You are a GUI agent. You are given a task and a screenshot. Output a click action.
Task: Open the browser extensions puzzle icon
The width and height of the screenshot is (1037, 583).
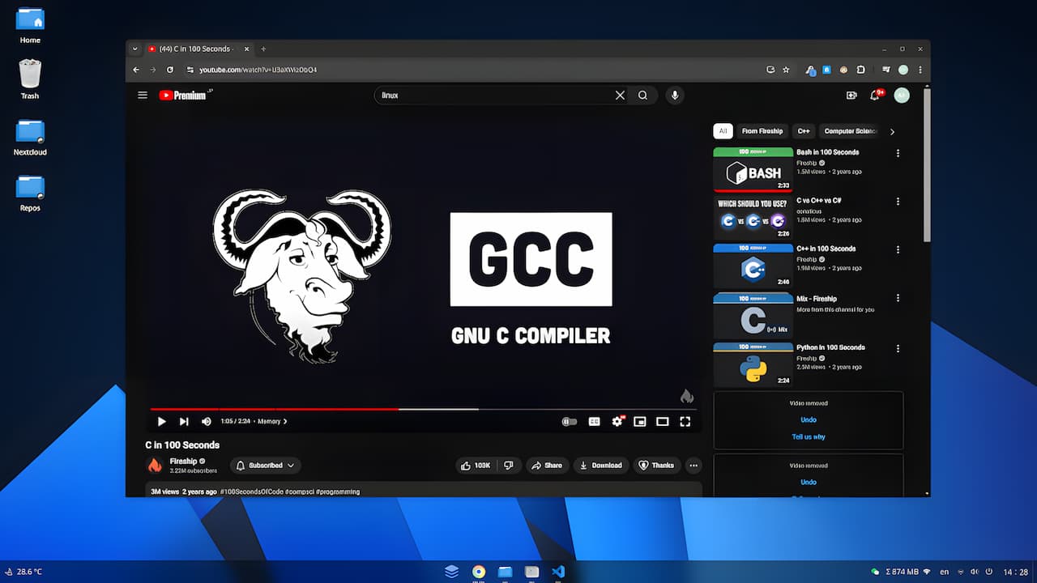point(860,70)
